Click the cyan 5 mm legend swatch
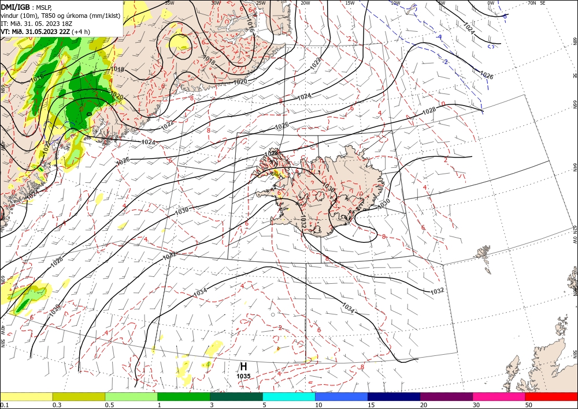 click(289, 396)
